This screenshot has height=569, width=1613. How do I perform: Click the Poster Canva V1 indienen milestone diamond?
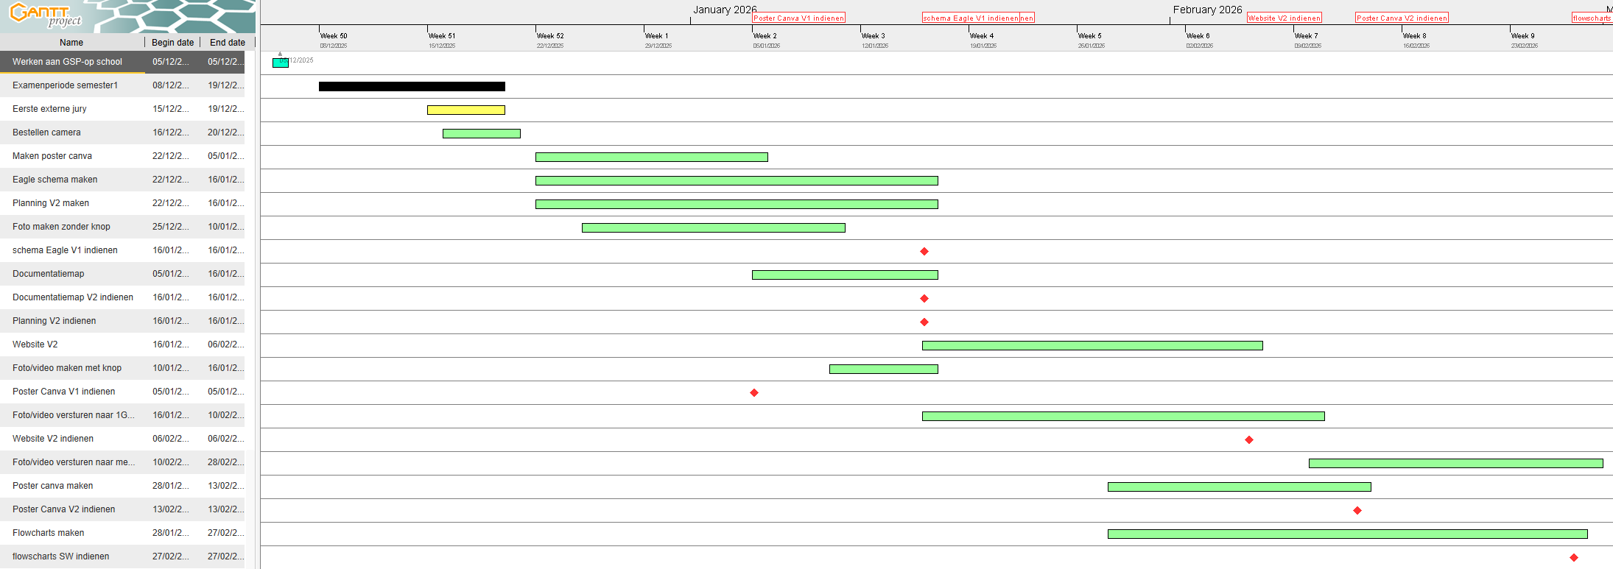pos(754,393)
